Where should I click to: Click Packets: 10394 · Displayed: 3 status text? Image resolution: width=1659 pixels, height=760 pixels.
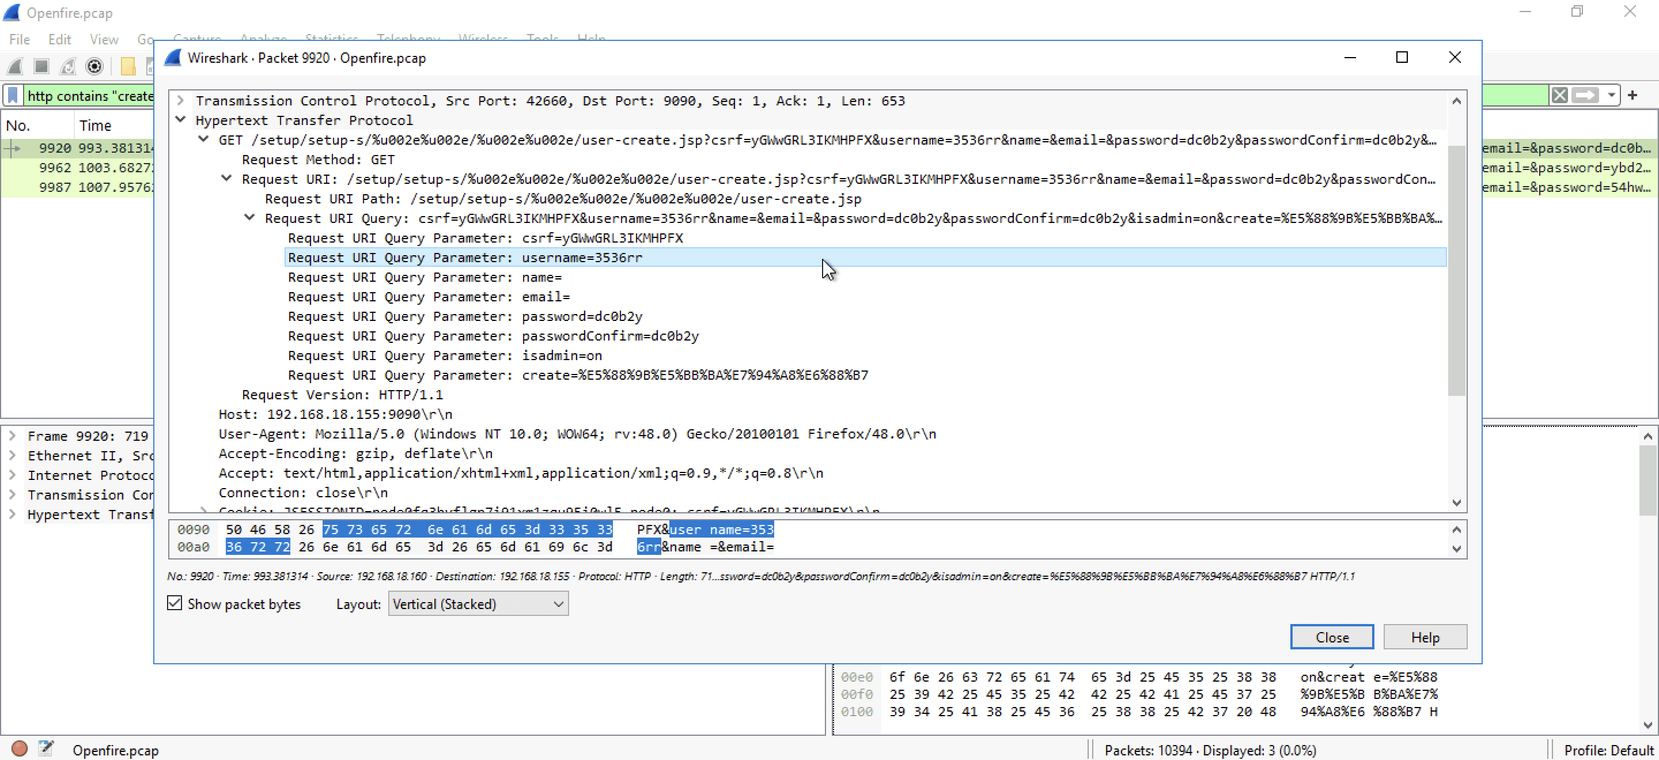(1210, 750)
